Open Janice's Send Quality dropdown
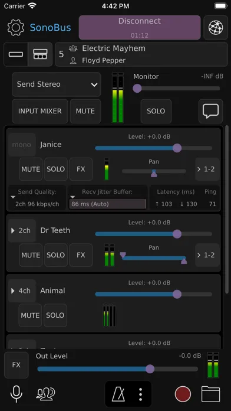 (37, 198)
